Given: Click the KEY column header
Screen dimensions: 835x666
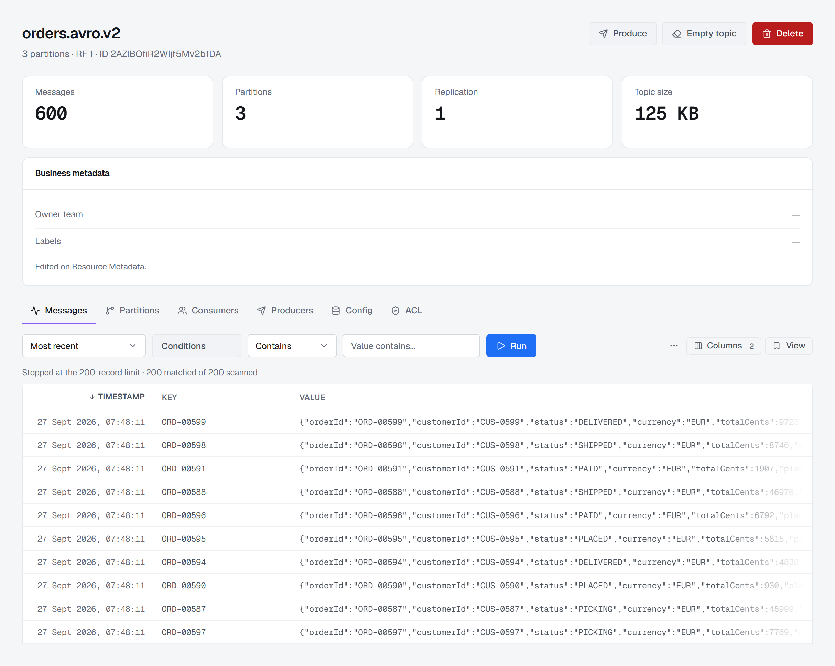Looking at the screenshot, I should point(169,397).
